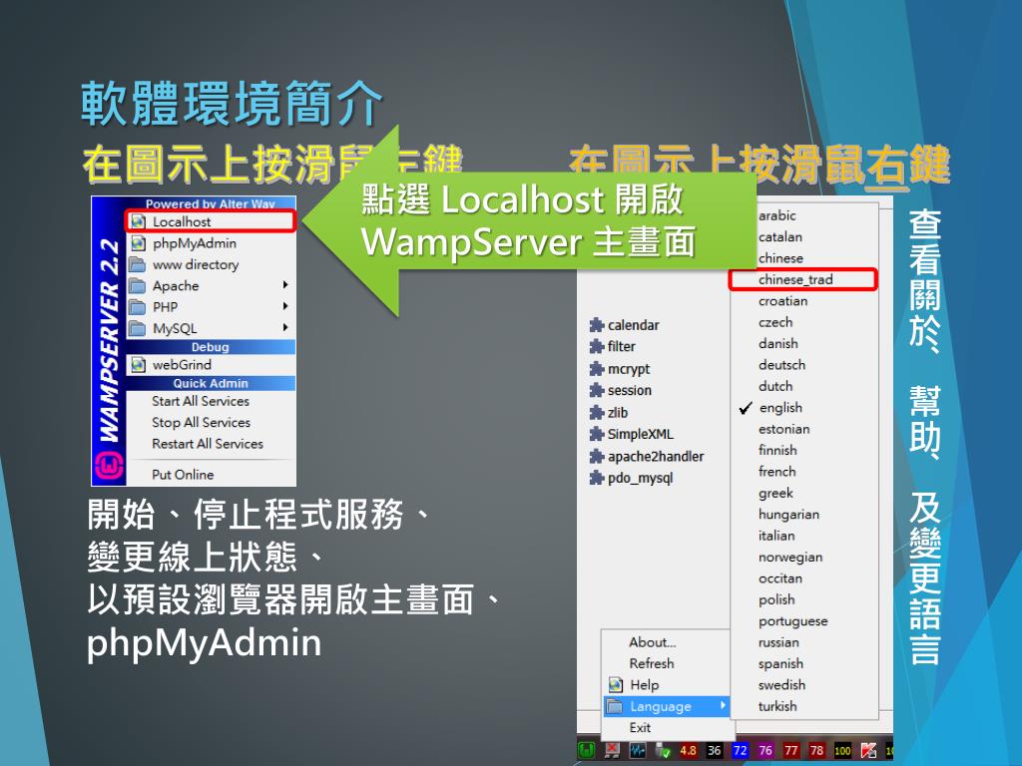
Task: Select czech language
Action: pos(774,322)
